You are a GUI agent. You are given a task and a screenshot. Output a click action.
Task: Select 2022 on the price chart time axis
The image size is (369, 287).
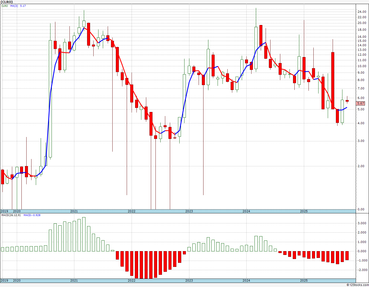132,211
